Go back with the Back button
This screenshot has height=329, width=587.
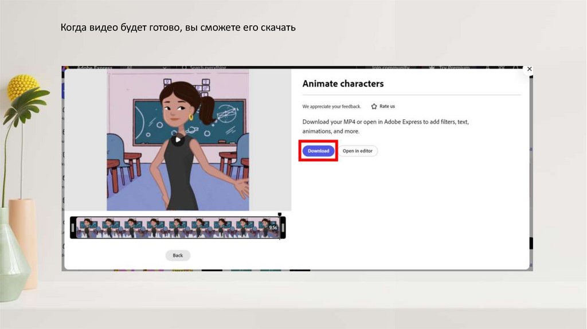pyautogui.click(x=178, y=255)
